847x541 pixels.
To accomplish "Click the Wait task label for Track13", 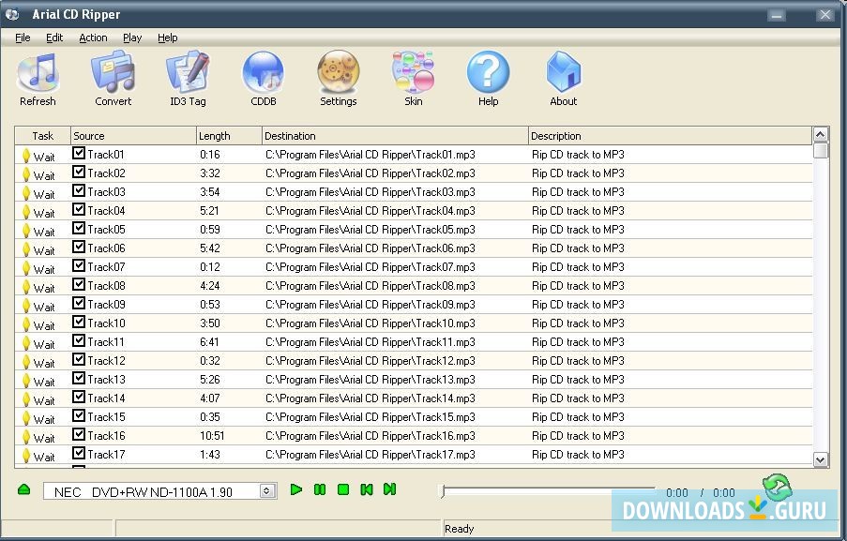I will (x=44, y=383).
